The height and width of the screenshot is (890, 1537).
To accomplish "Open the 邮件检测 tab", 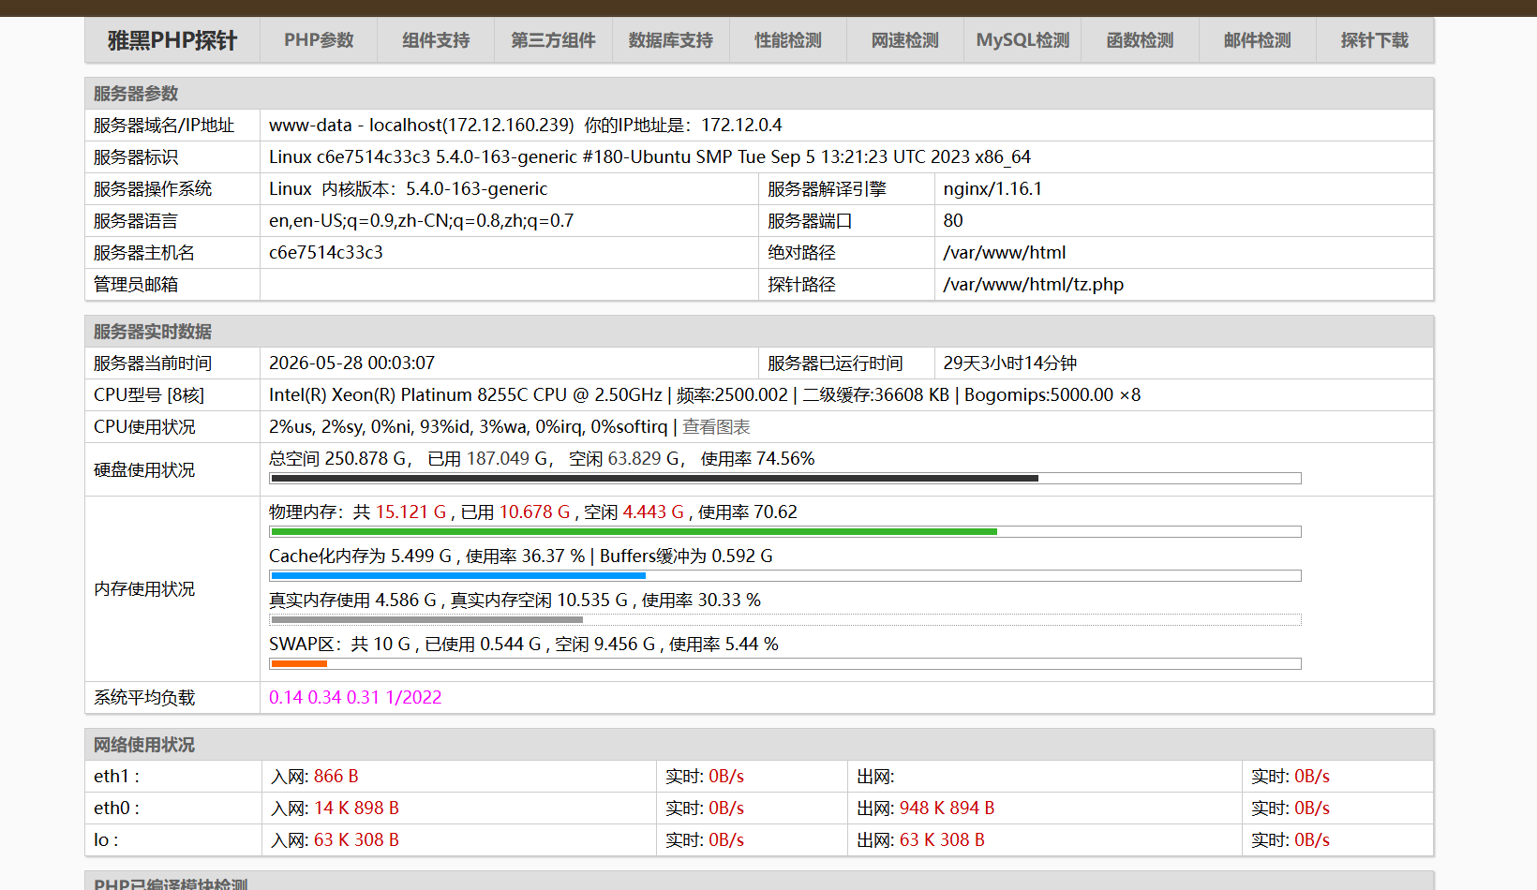I will click(1258, 40).
